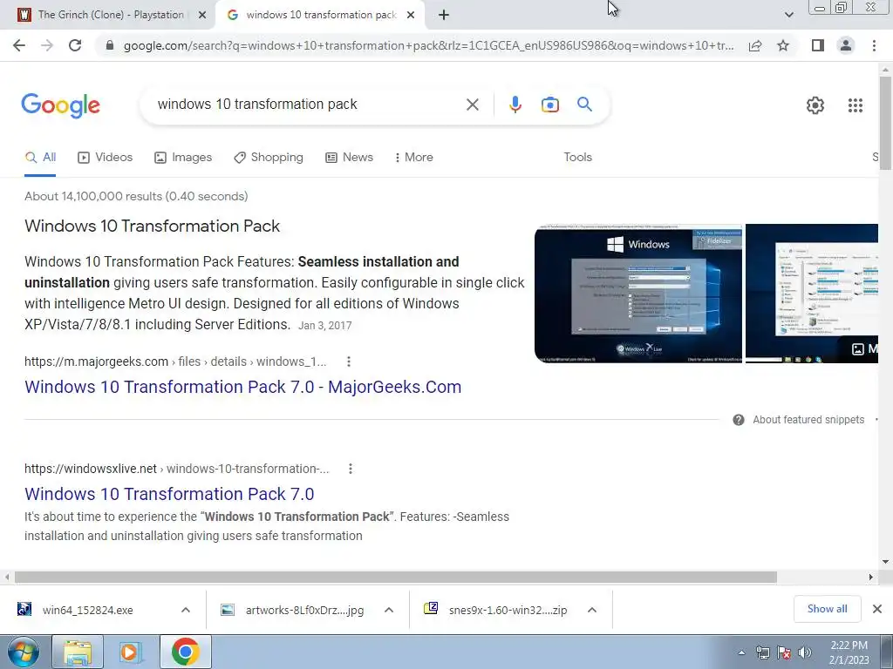
Task: Click the taskbar clock showing 2:22 PM
Action: coord(849,652)
